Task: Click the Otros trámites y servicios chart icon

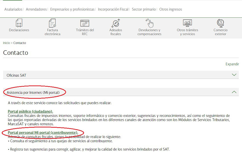Action: [x=187, y=23]
